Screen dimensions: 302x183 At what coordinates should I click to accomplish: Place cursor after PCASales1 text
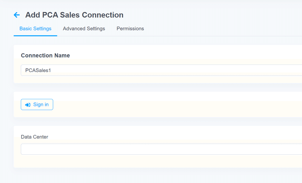pos(51,71)
